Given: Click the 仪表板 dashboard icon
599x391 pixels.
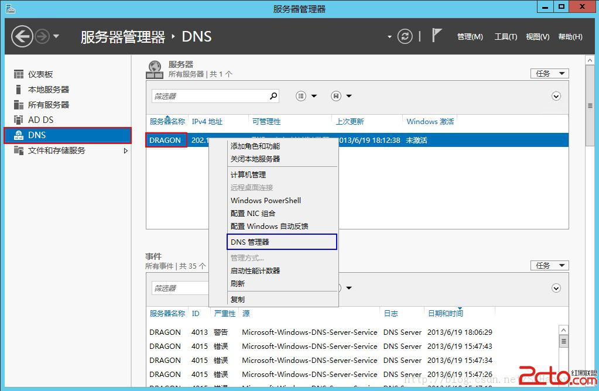Looking at the screenshot, I should 18,74.
